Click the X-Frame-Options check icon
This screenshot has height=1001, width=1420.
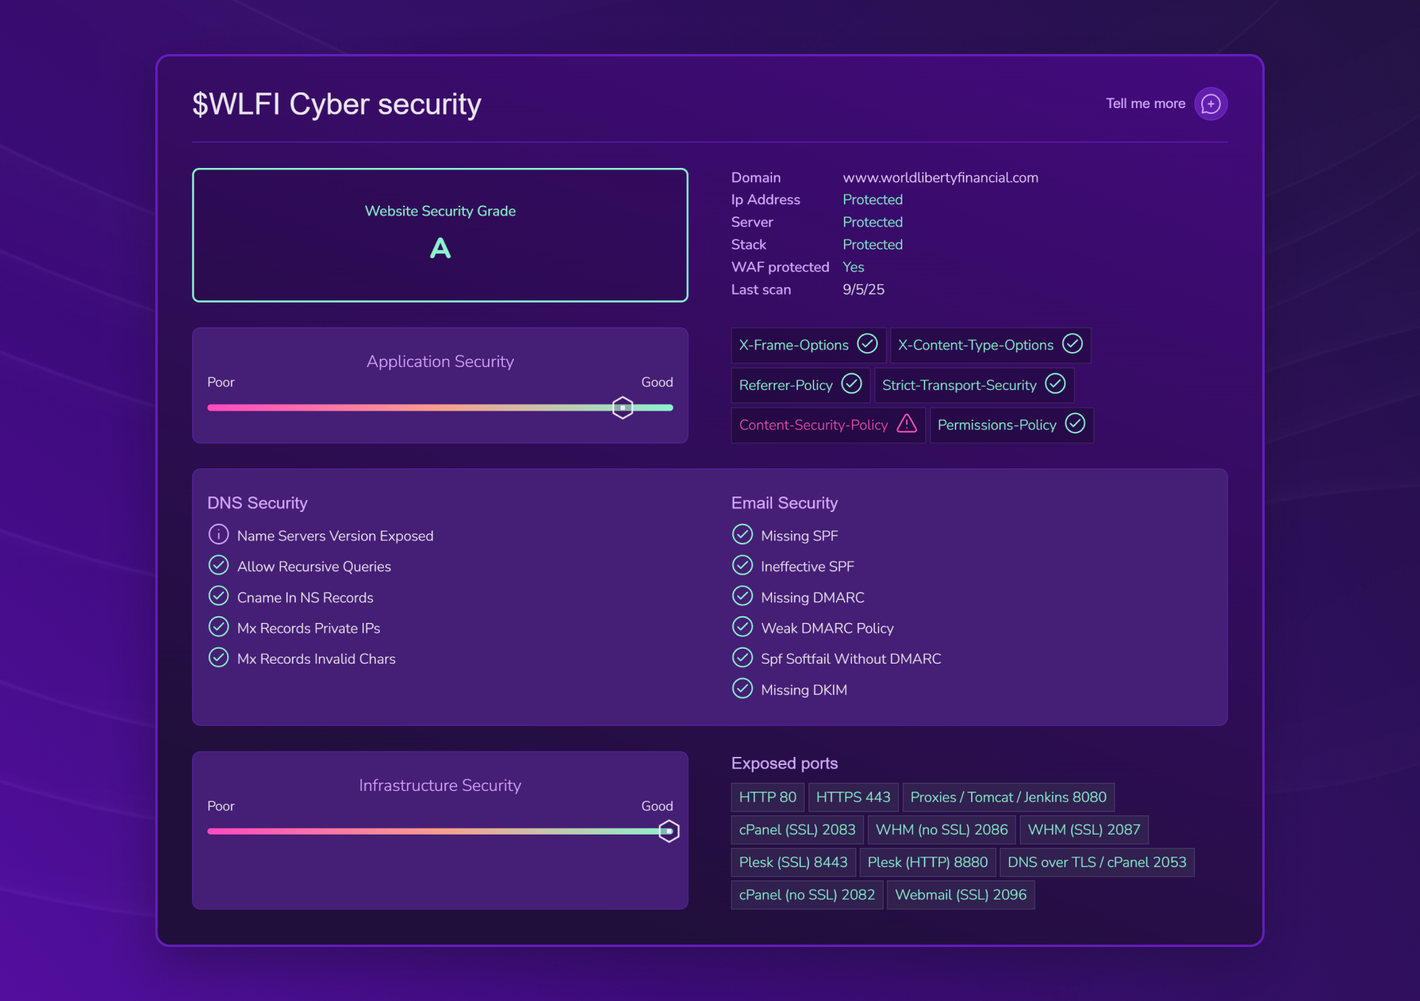pyautogui.click(x=867, y=344)
